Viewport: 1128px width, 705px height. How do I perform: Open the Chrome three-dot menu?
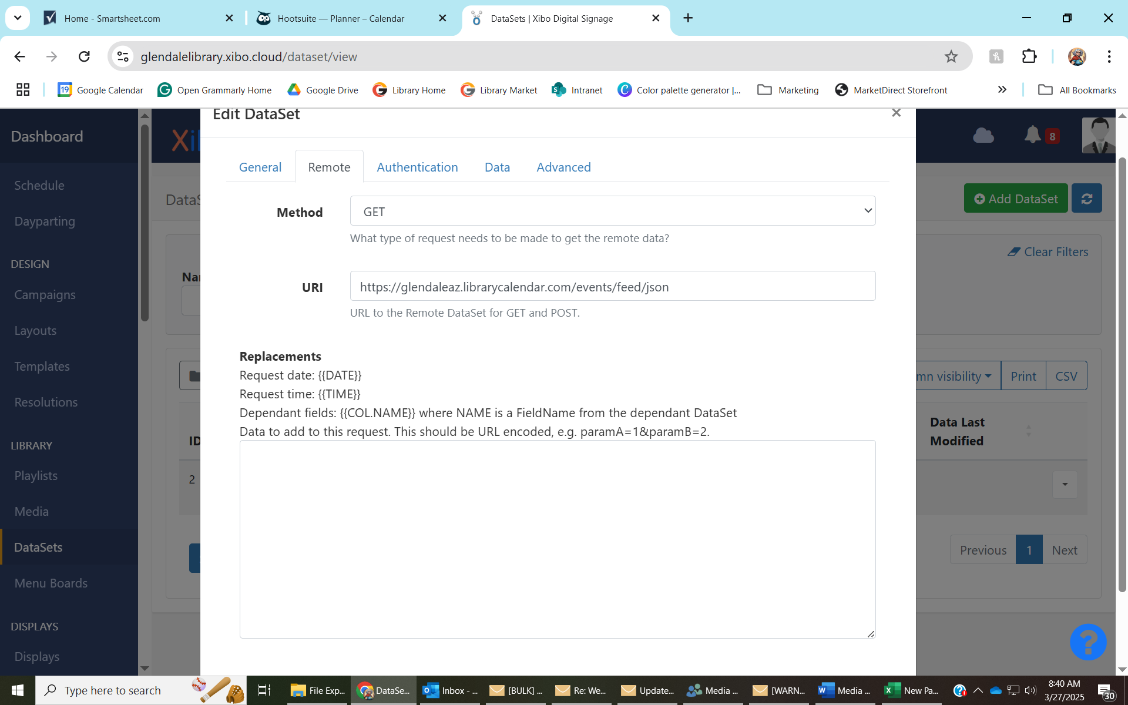[1109, 56]
